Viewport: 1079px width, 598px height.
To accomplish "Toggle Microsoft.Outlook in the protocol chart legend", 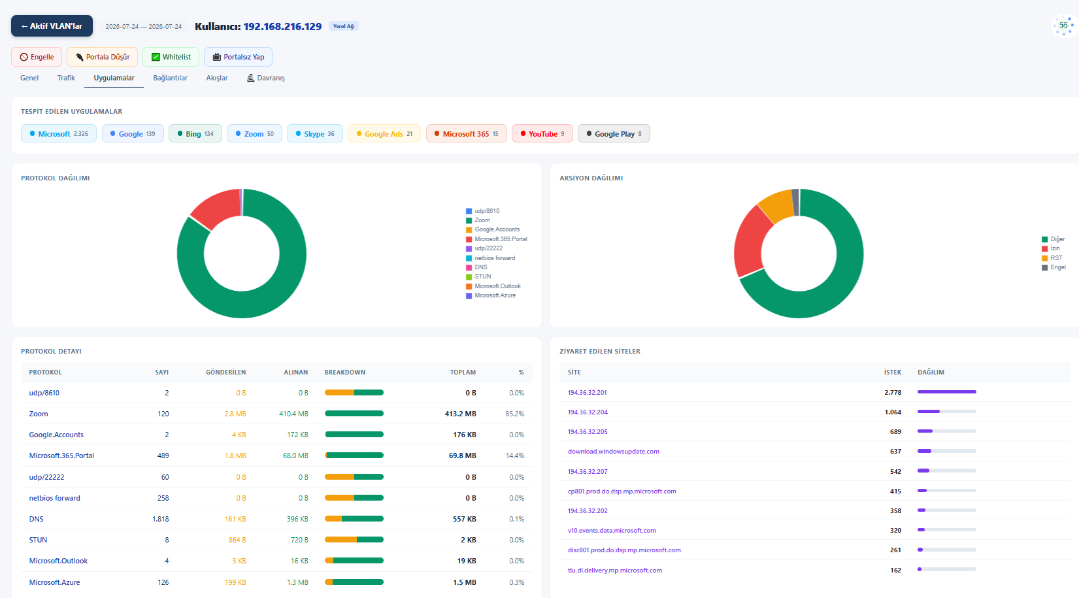I will pyautogui.click(x=493, y=286).
